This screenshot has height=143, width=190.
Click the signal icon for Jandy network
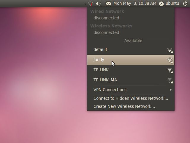coord(170,60)
